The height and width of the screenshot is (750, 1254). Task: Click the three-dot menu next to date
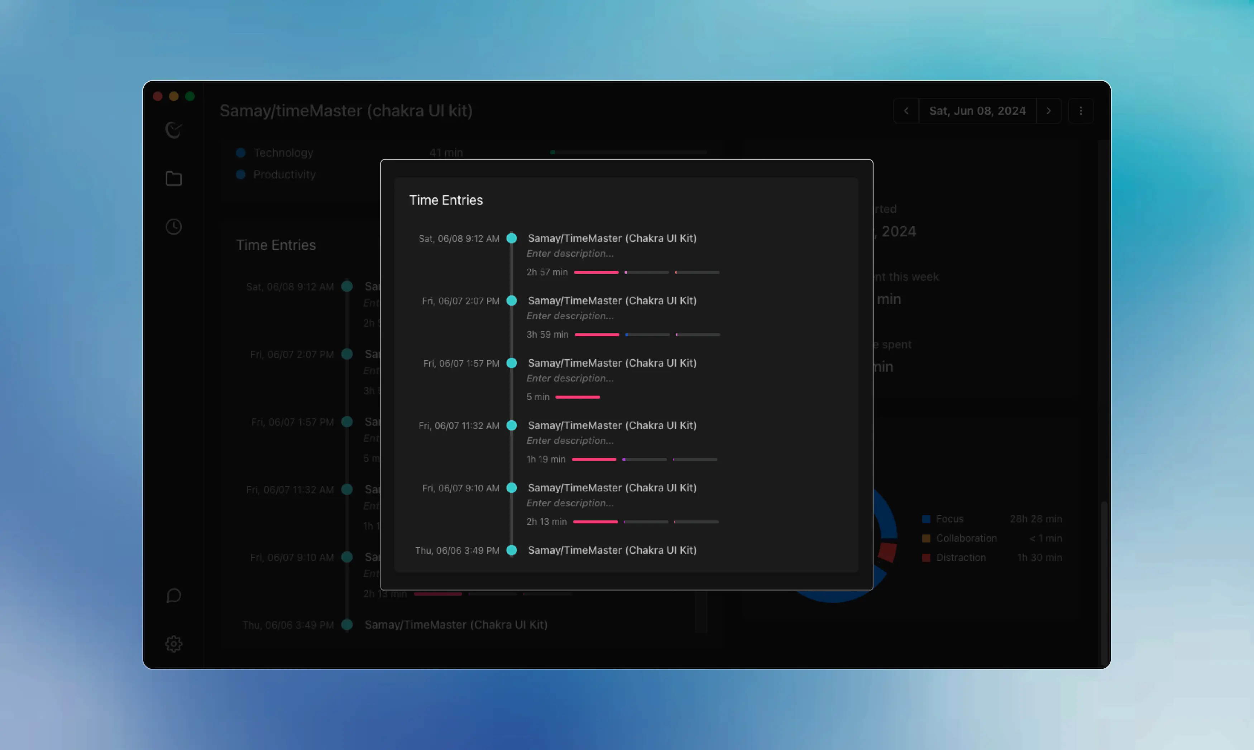pyautogui.click(x=1081, y=110)
